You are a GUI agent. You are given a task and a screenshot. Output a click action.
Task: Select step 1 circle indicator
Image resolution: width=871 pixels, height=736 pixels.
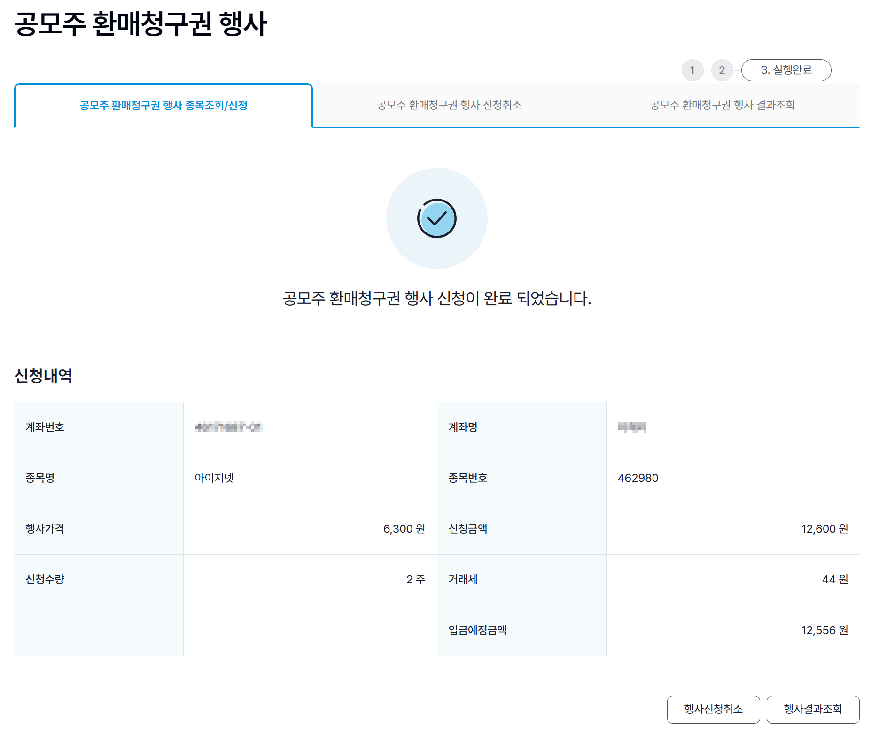(x=692, y=70)
